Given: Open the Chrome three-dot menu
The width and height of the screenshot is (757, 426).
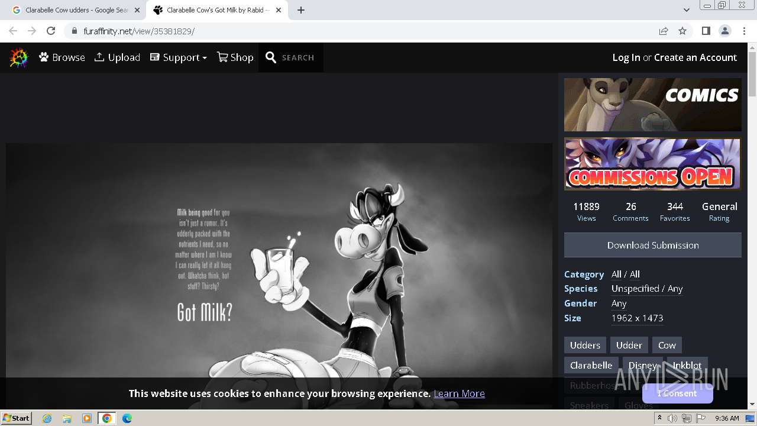Looking at the screenshot, I should [x=744, y=31].
